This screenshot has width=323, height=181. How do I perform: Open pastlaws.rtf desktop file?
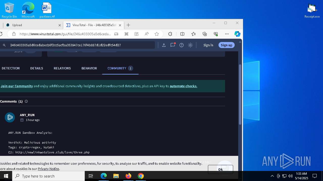point(47,10)
